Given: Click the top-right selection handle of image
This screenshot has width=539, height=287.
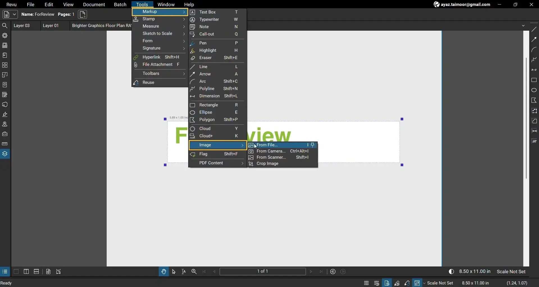Looking at the screenshot, I should pyautogui.click(x=402, y=119).
